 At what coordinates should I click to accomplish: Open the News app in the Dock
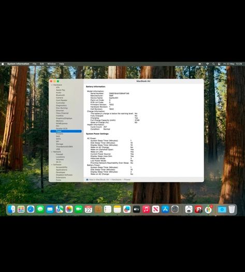[x=156, y=209]
